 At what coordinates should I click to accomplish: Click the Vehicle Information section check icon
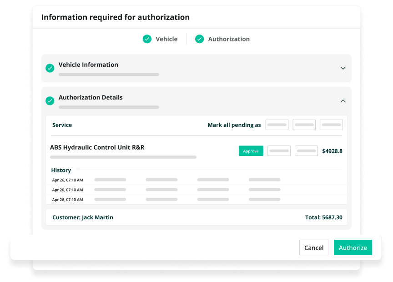click(x=50, y=68)
